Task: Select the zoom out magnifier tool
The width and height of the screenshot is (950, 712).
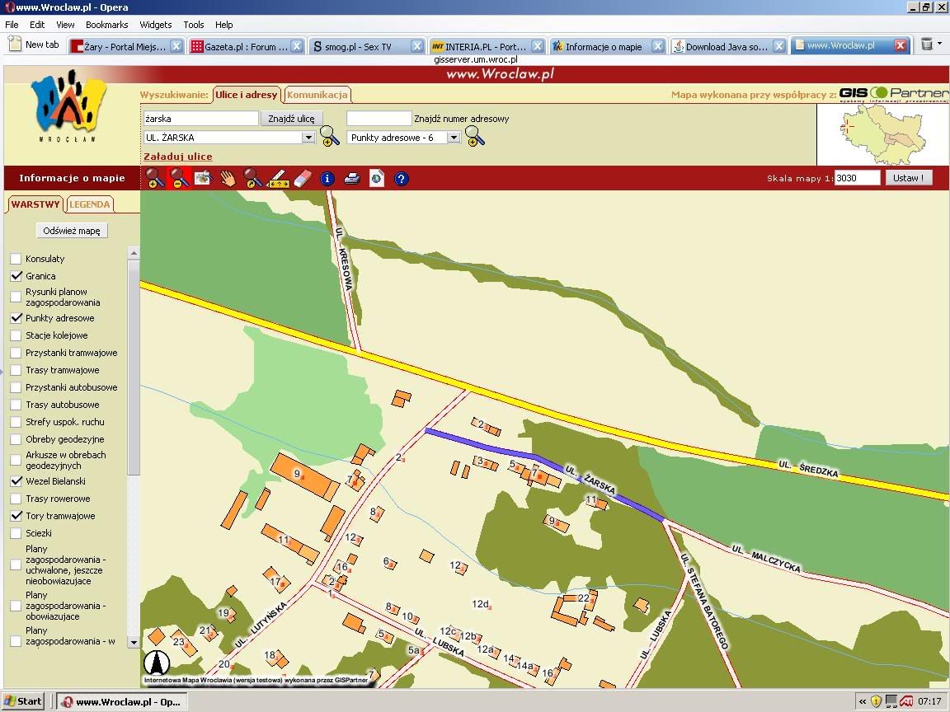Action: coord(179,177)
